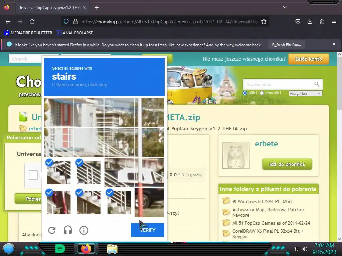
Task: Click the Załóż konto button
Action: point(308,59)
